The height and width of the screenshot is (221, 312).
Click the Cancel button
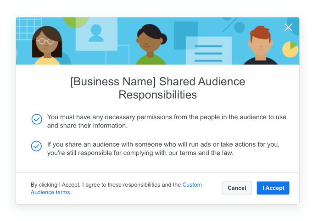237,188
